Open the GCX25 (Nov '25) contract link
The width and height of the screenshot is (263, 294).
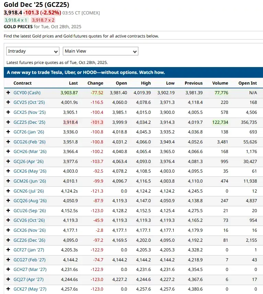29,112
